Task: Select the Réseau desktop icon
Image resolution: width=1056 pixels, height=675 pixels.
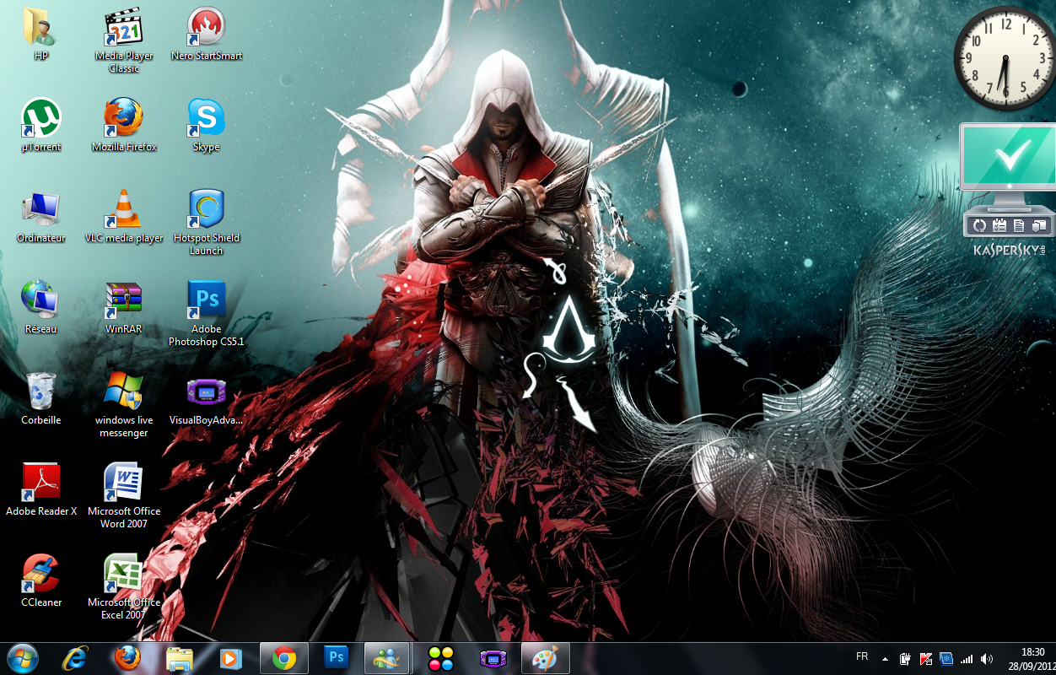Action: 40,308
